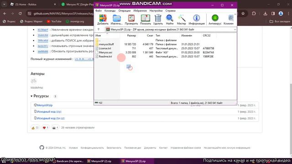
Task: Click the МАФИНЫ author avatar
Action: (x=34, y=81)
